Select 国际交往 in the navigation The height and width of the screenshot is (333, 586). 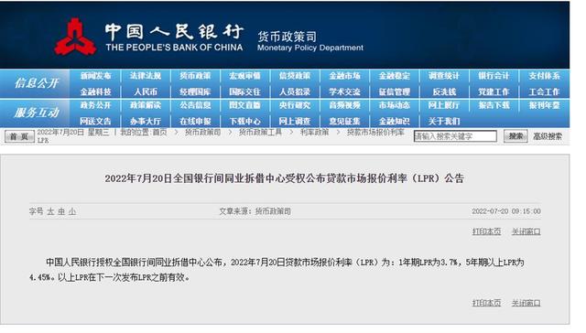[244, 91]
